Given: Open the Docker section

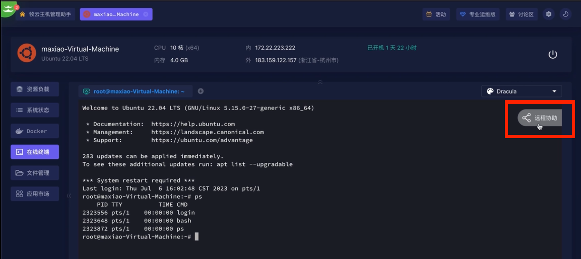Looking at the screenshot, I should click(x=35, y=131).
